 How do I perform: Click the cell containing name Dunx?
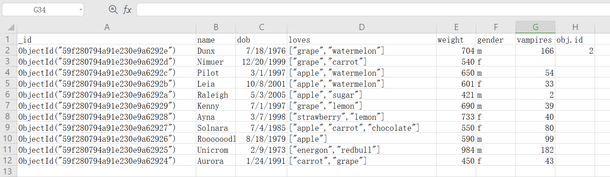[x=216, y=51]
